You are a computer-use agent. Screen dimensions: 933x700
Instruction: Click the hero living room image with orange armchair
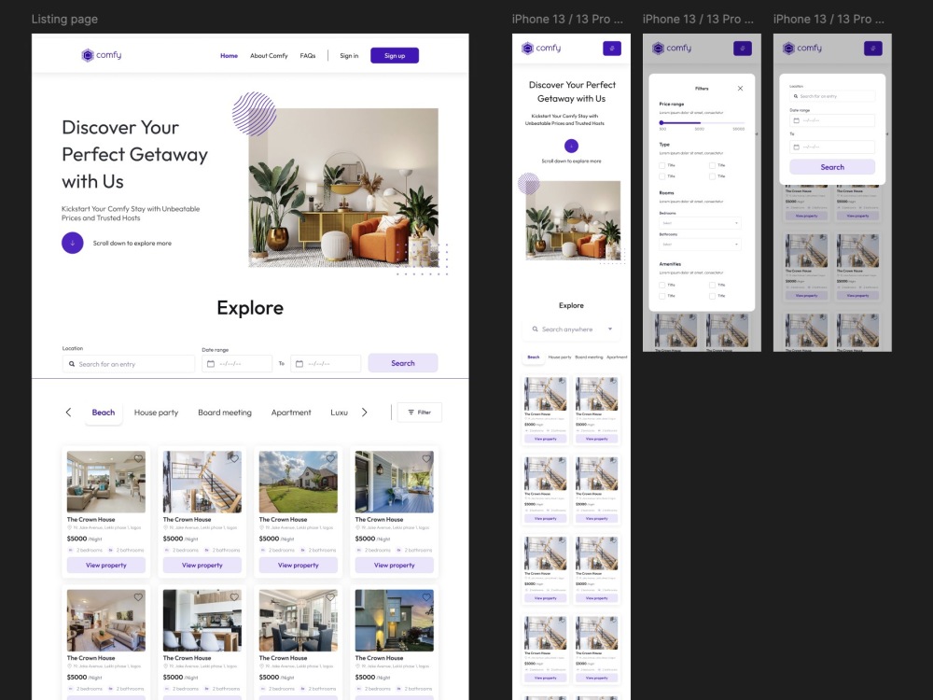pyautogui.click(x=343, y=188)
